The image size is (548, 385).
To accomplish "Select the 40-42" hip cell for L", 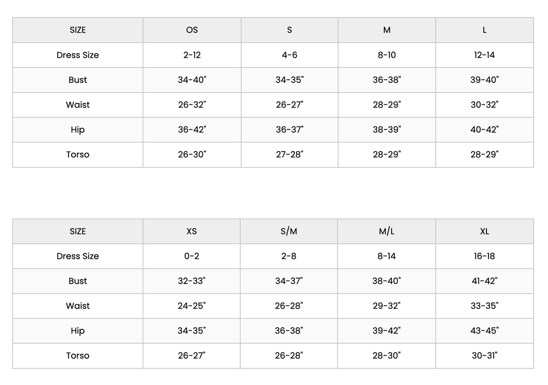I will 484,130.
